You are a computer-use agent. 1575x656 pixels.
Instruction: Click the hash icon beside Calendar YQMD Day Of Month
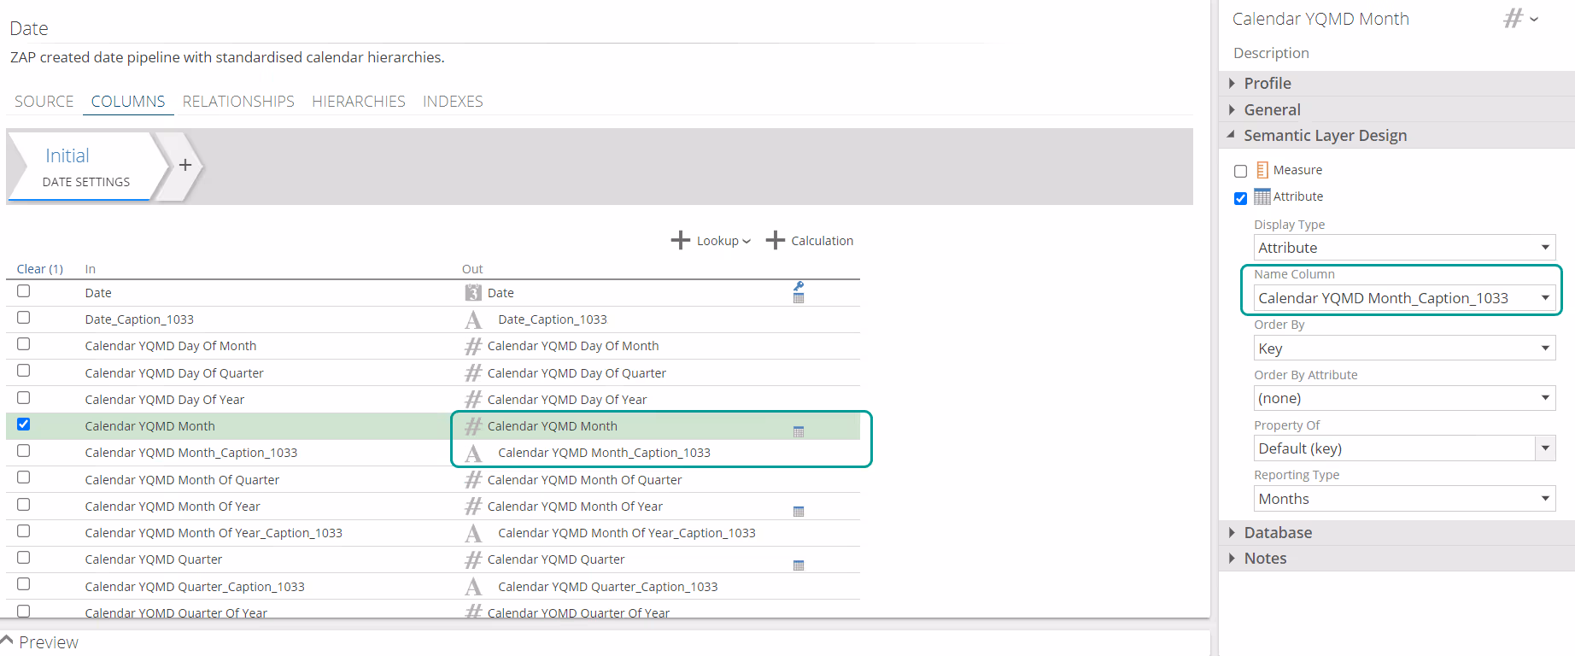[473, 346]
